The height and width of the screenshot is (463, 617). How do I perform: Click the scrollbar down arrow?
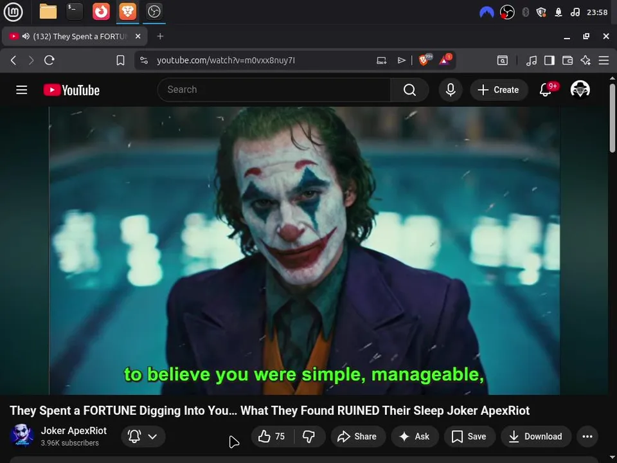point(613,458)
